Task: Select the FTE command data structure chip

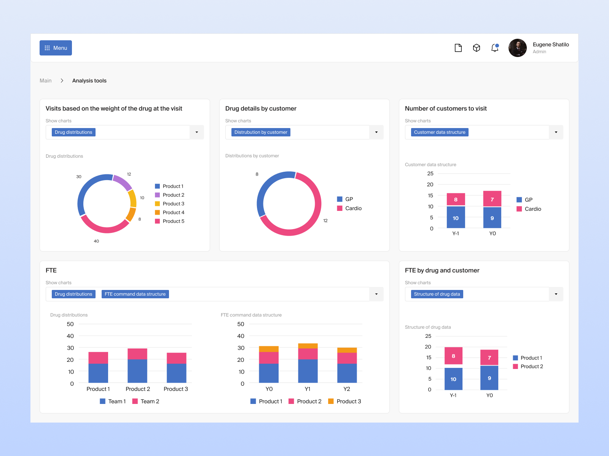Action: [135, 294]
